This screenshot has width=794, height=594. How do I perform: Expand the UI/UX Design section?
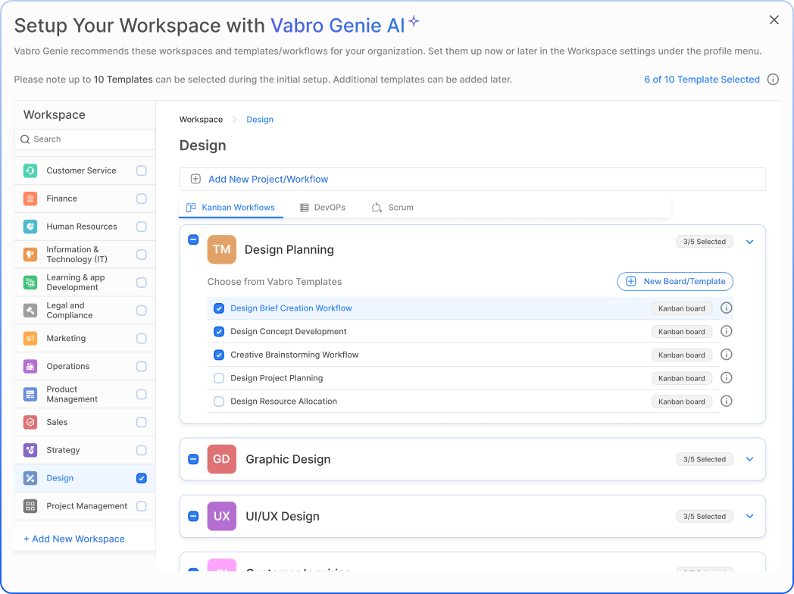[750, 517]
